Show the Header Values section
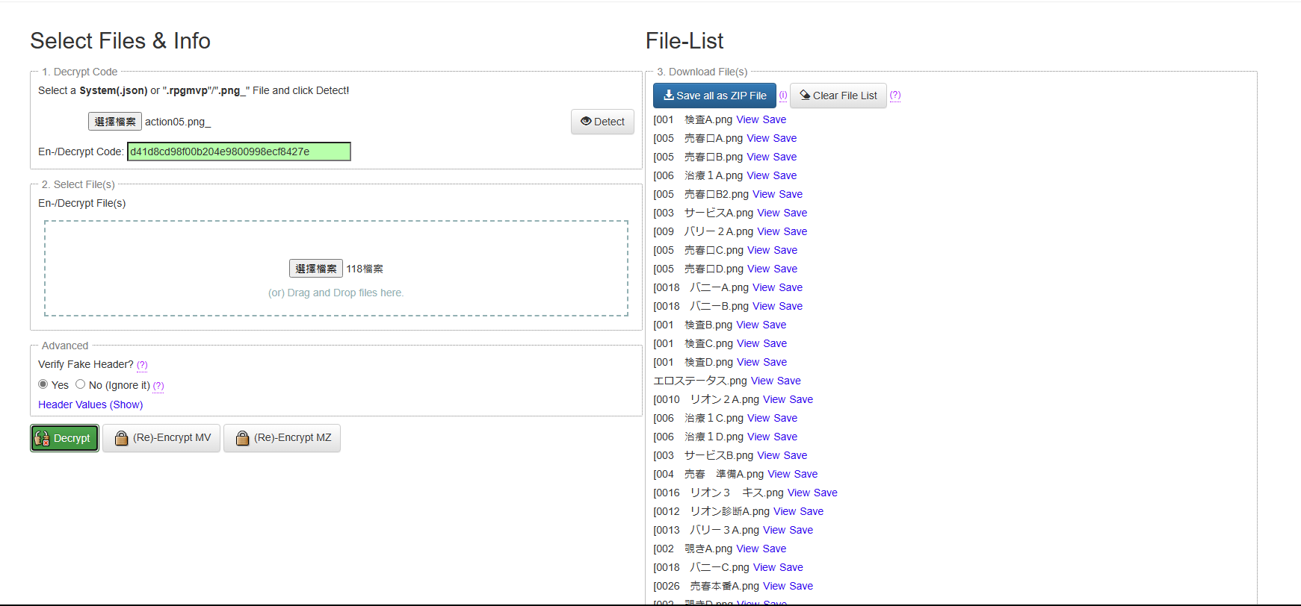Viewport: 1301px width, 606px height. tap(90, 404)
